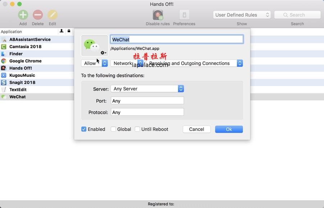Viewport: 324px width, 208px height.
Task: Select the KugouMusic icon in list
Action: [x=4, y=75]
